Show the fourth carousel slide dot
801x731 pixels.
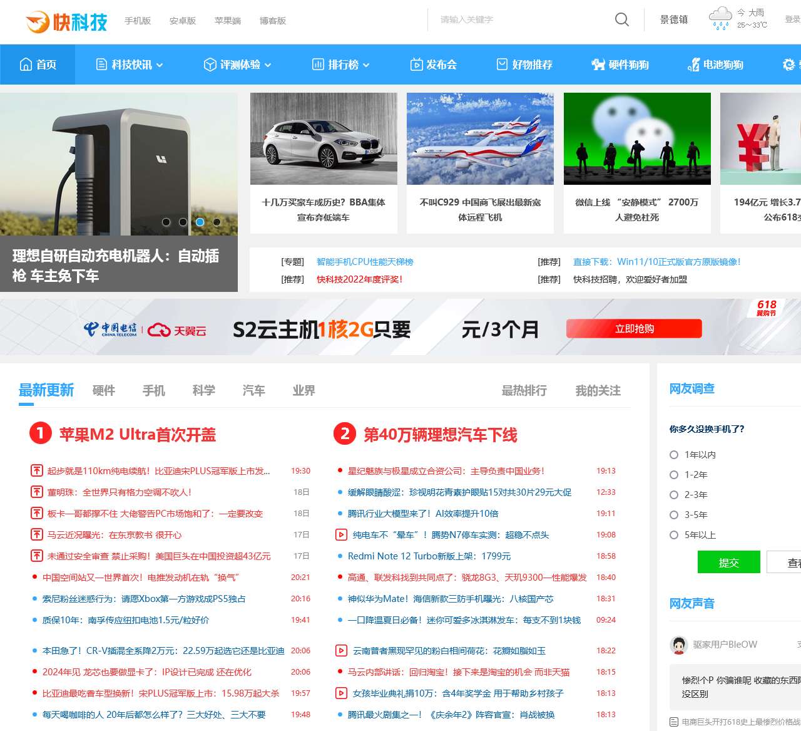click(x=217, y=222)
